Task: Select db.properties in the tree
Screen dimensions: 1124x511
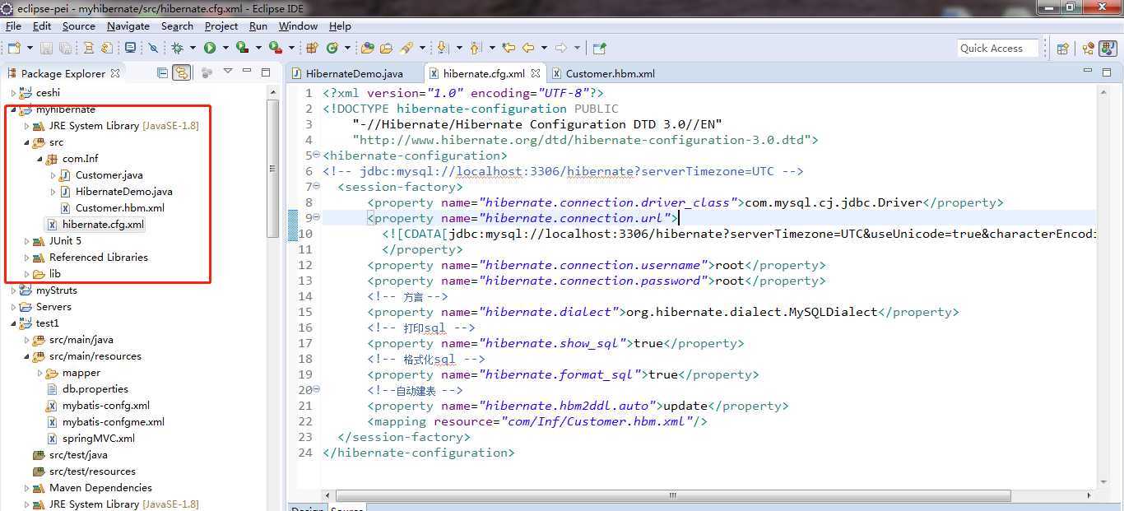Action: point(95,389)
